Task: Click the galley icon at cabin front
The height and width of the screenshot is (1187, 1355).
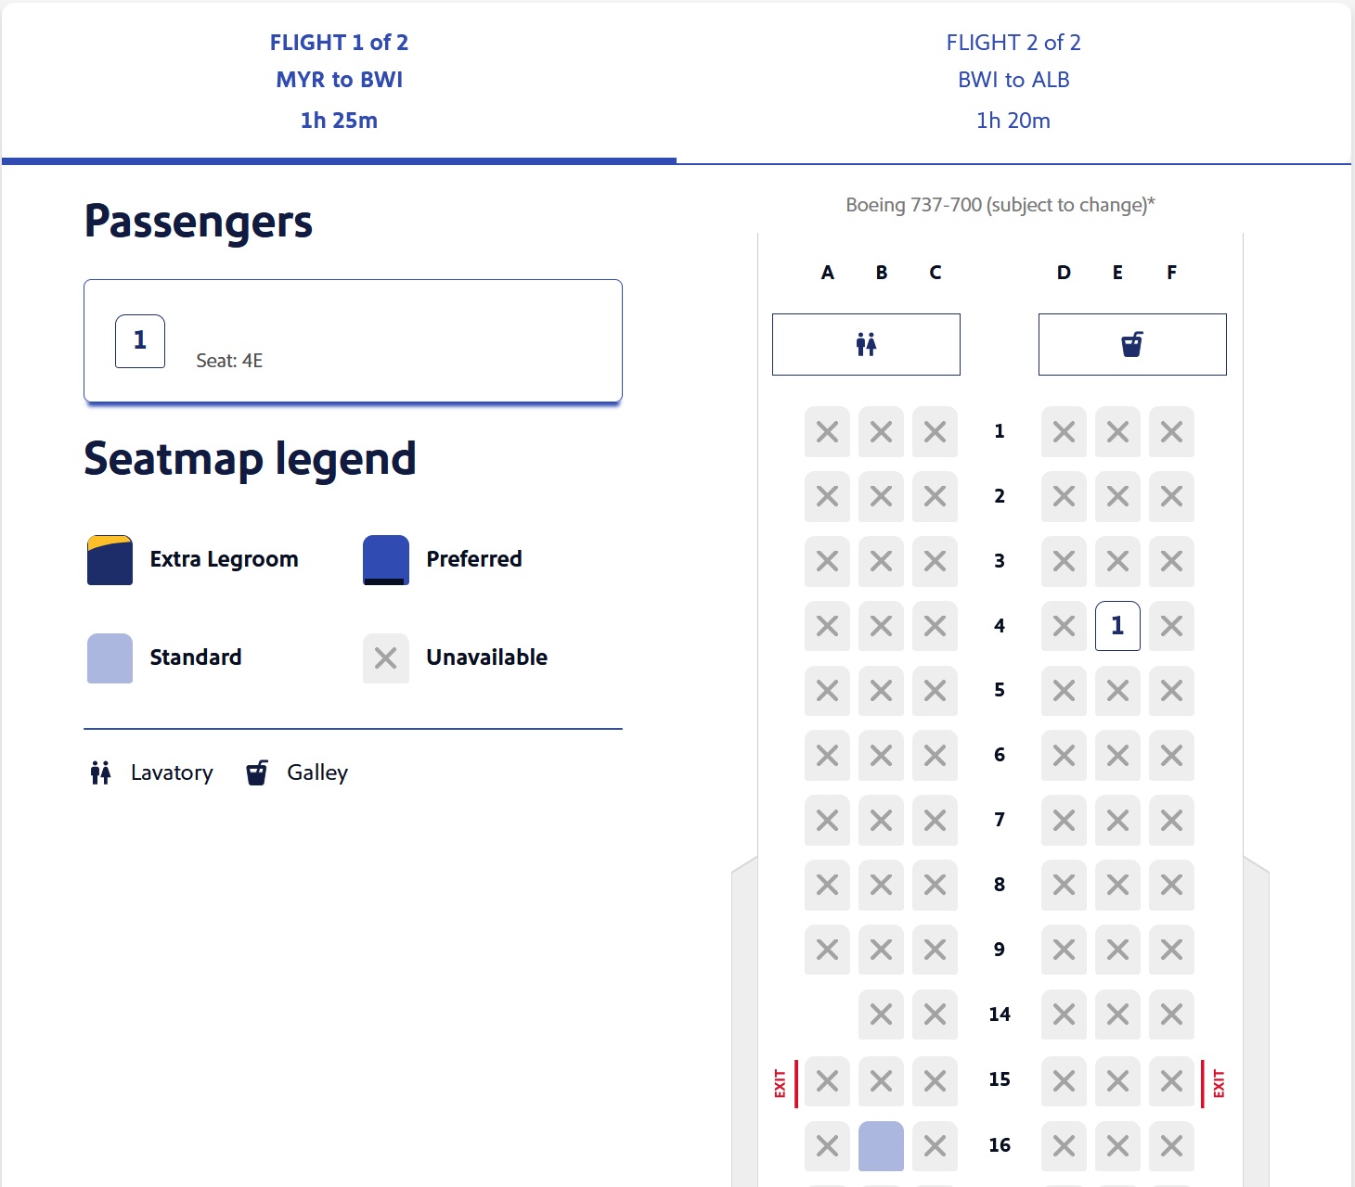Action: [1132, 345]
